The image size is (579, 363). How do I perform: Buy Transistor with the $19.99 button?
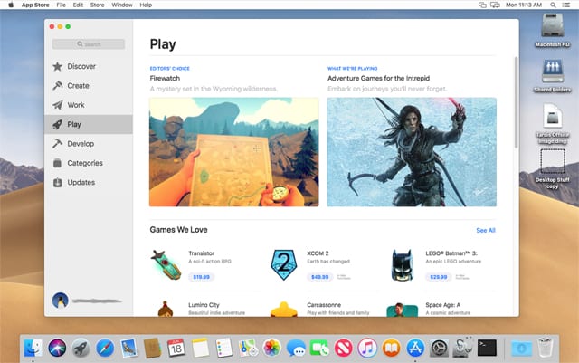pyautogui.click(x=201, y=277)
